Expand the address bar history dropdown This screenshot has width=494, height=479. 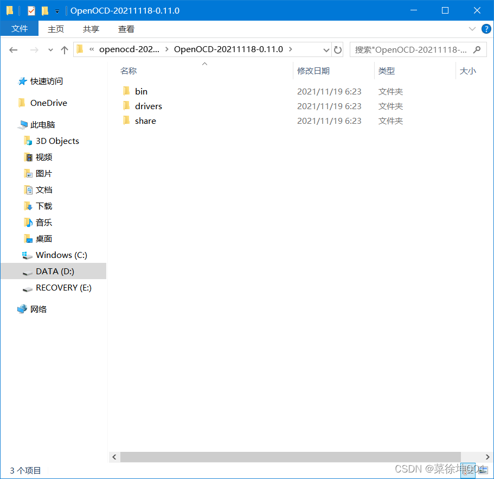pos(326,50)
